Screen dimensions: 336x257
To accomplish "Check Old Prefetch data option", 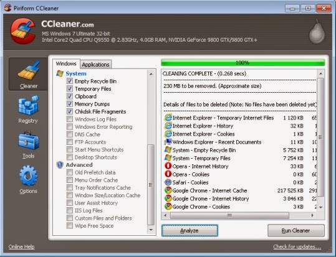I will point(70,172).
